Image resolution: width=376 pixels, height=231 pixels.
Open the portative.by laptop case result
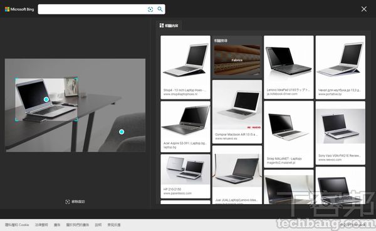340,68
